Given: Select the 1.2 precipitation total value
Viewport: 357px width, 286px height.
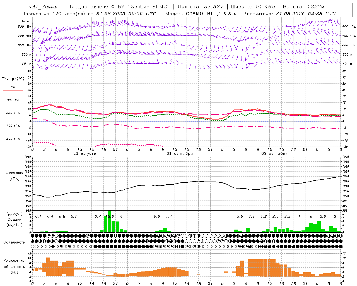Looking at the screenshot, I should [264, 216].
